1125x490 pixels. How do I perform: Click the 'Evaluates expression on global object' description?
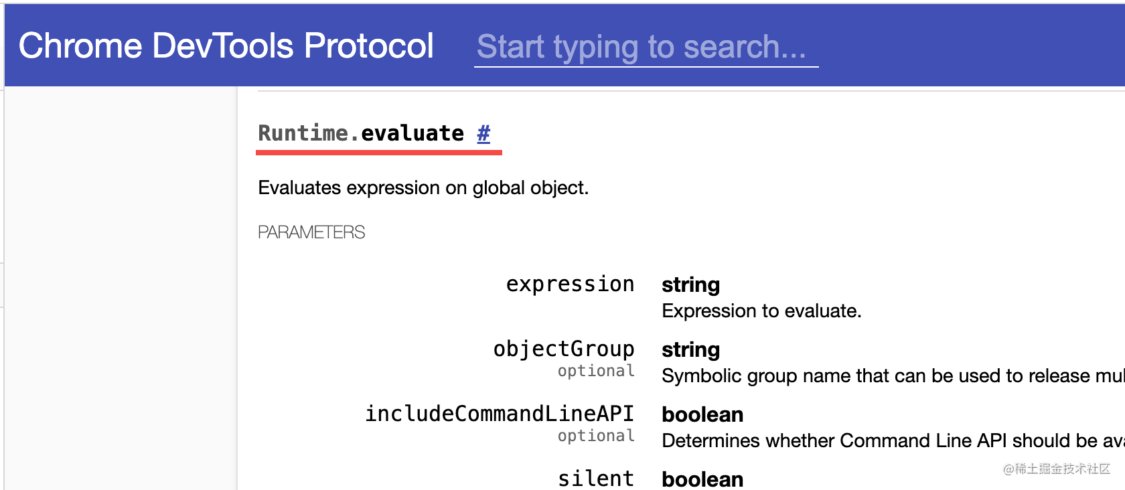[x=423, y=188]
